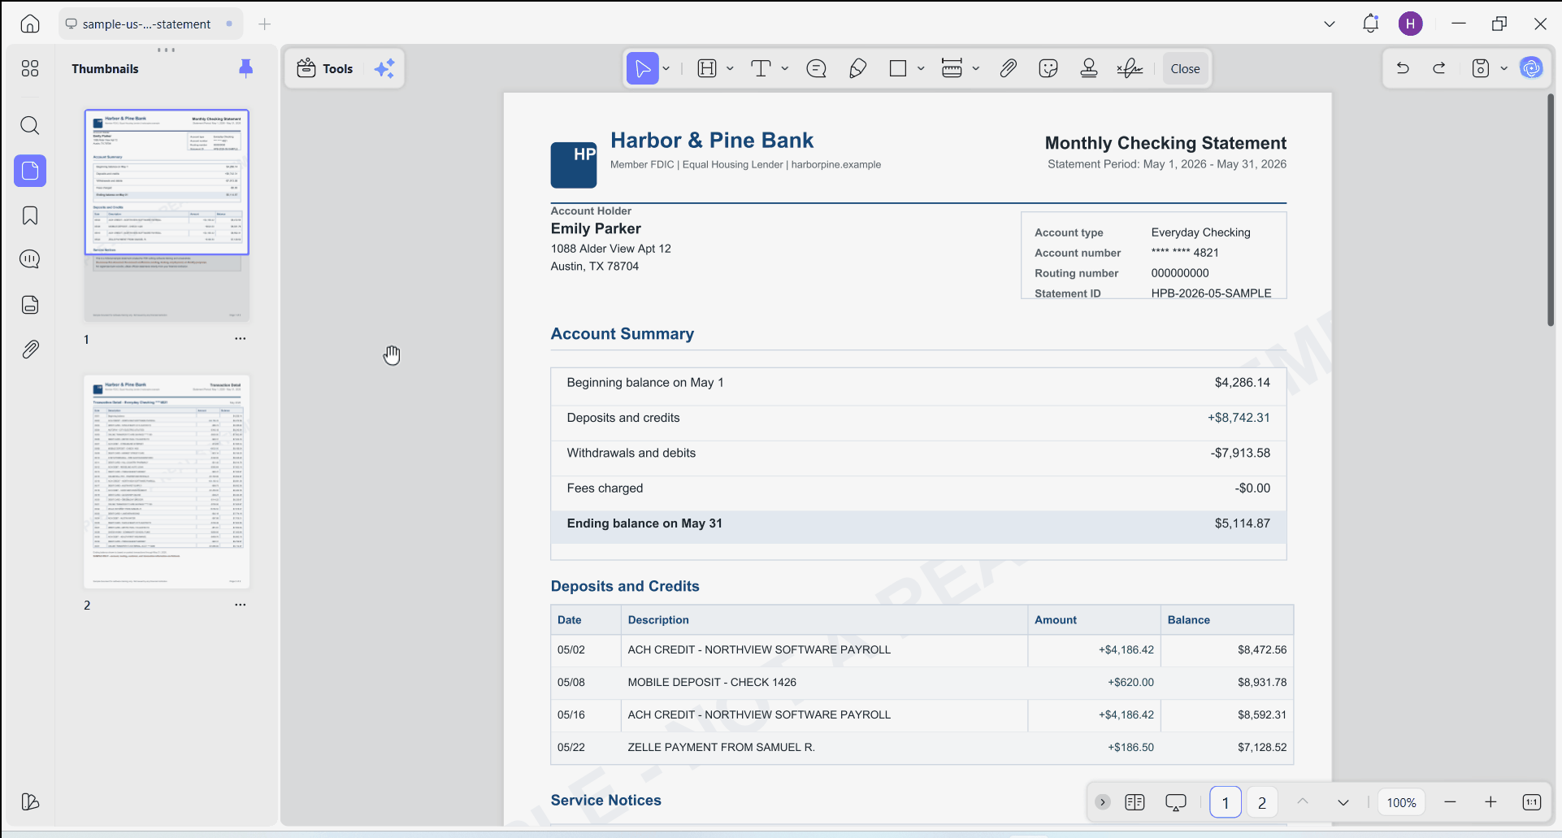Select page 2 thumbnail
Image resolution: width=1562 pixels, height=838 pixels.
[x=167, y=481]
